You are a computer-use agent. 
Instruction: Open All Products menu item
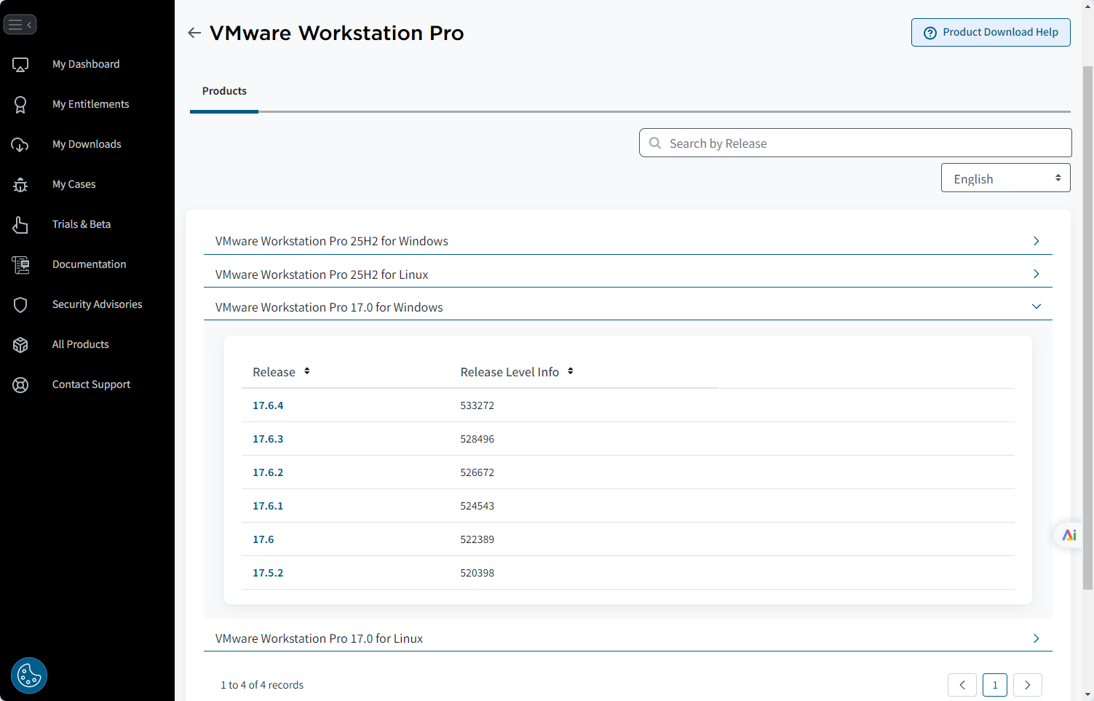click(80, 344)
